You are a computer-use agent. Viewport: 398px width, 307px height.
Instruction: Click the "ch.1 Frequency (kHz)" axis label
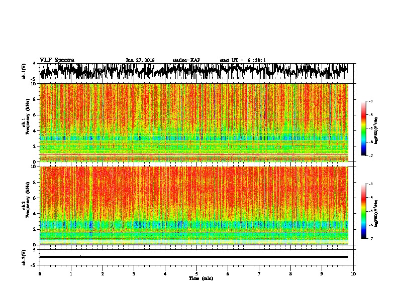click(27, 116)
